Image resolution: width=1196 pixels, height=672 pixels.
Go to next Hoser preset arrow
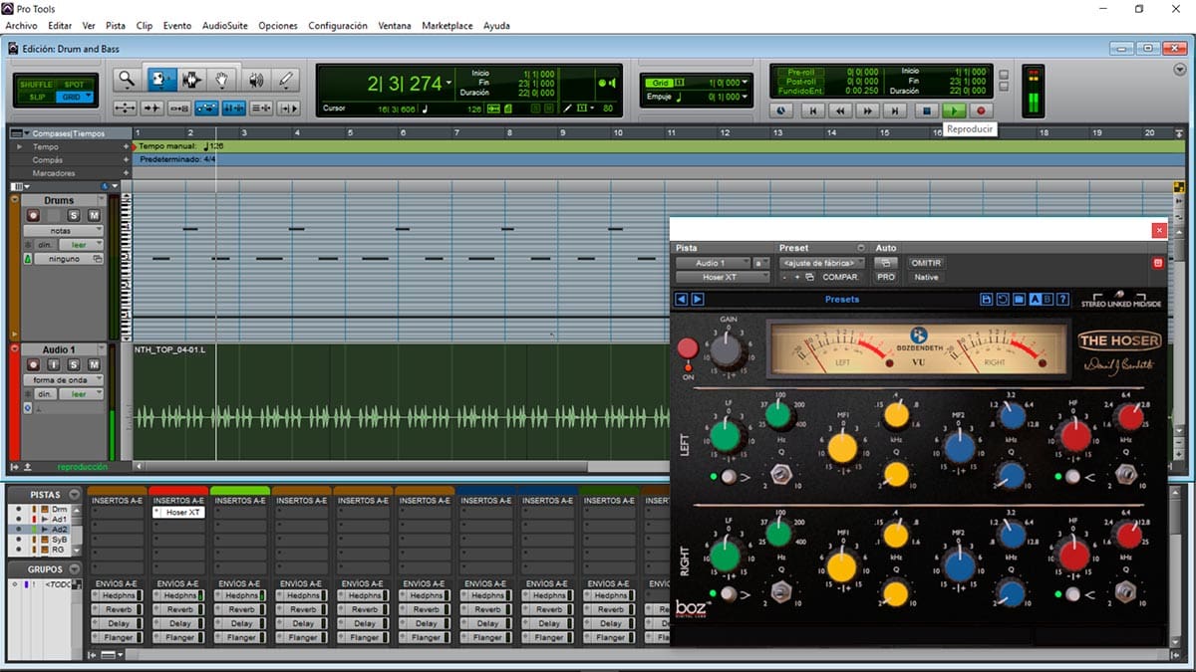698,299
